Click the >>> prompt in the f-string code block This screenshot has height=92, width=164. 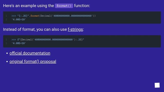click(14, 40)
